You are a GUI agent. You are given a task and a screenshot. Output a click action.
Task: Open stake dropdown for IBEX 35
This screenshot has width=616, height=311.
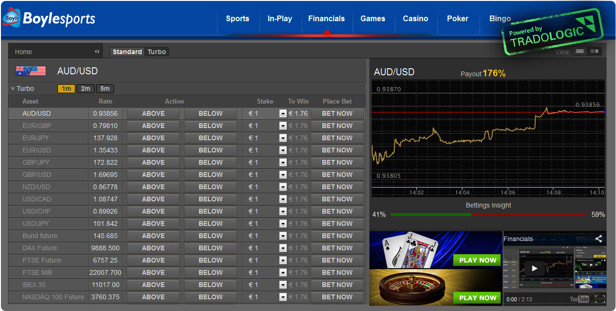pyautogui.click(x=283, y=285)
